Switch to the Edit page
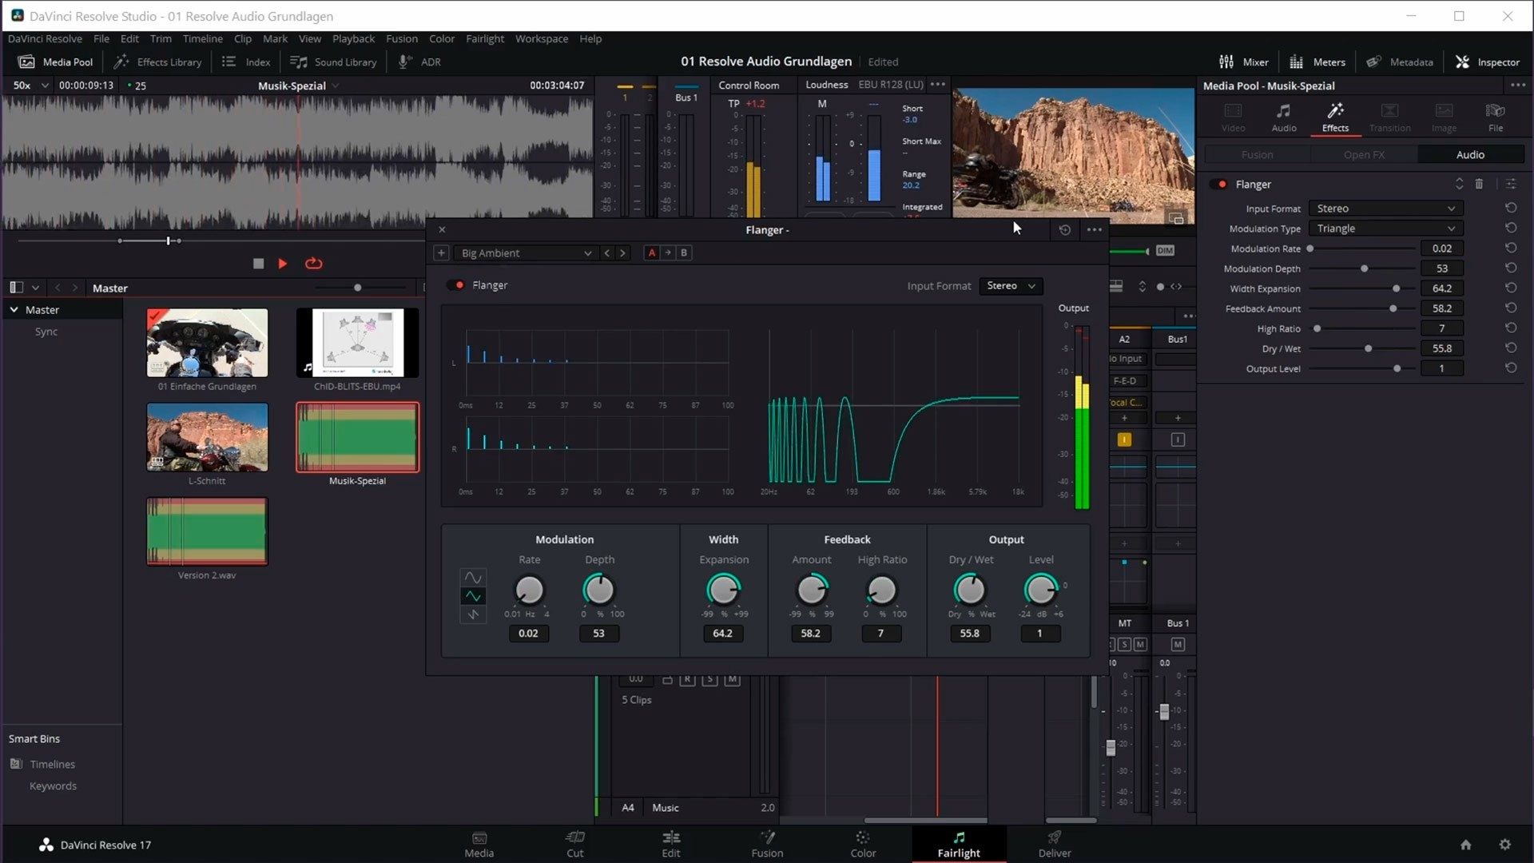The image size is (1534, 863). [670, 844]
